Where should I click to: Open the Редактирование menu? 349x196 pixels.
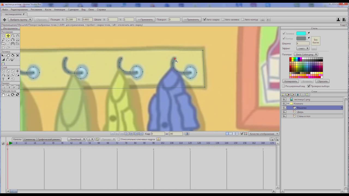point(19,10)
